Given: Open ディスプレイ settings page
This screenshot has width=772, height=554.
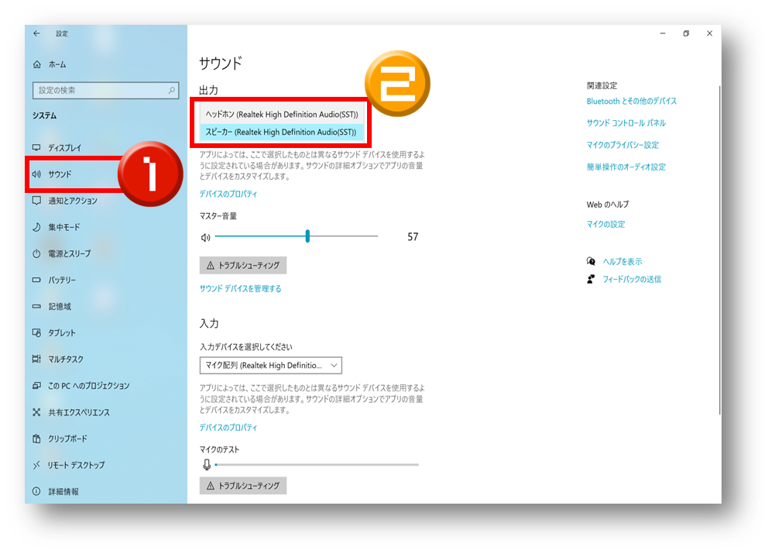Looking at the screenshot, I should coord(64,147).
